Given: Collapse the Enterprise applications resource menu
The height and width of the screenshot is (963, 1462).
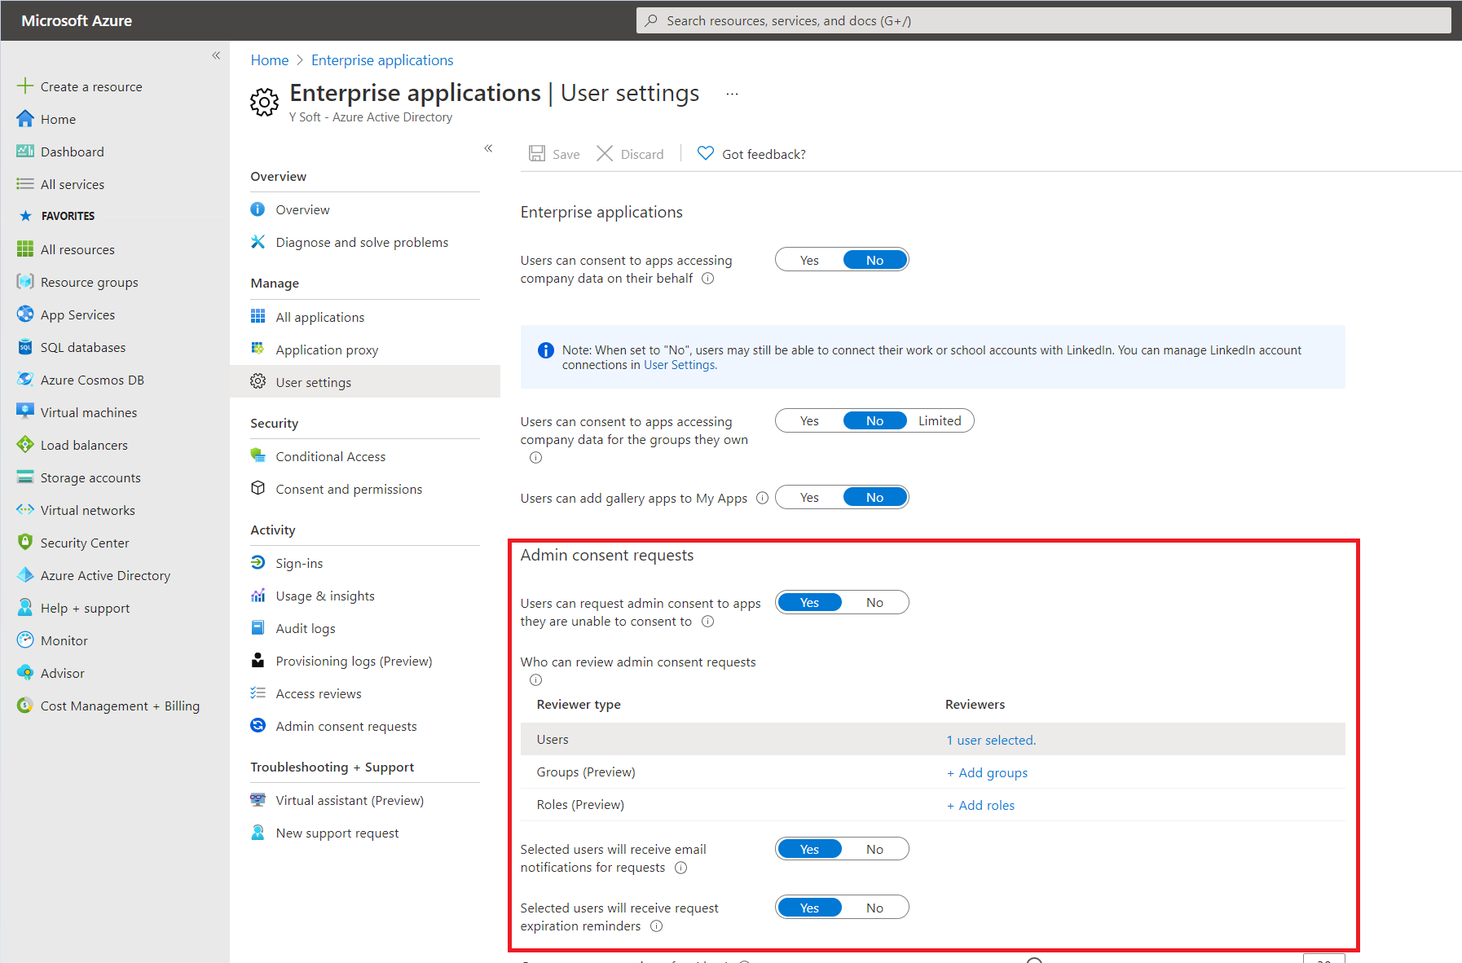Looking at the screenshot, I should (x=488, y=148).
